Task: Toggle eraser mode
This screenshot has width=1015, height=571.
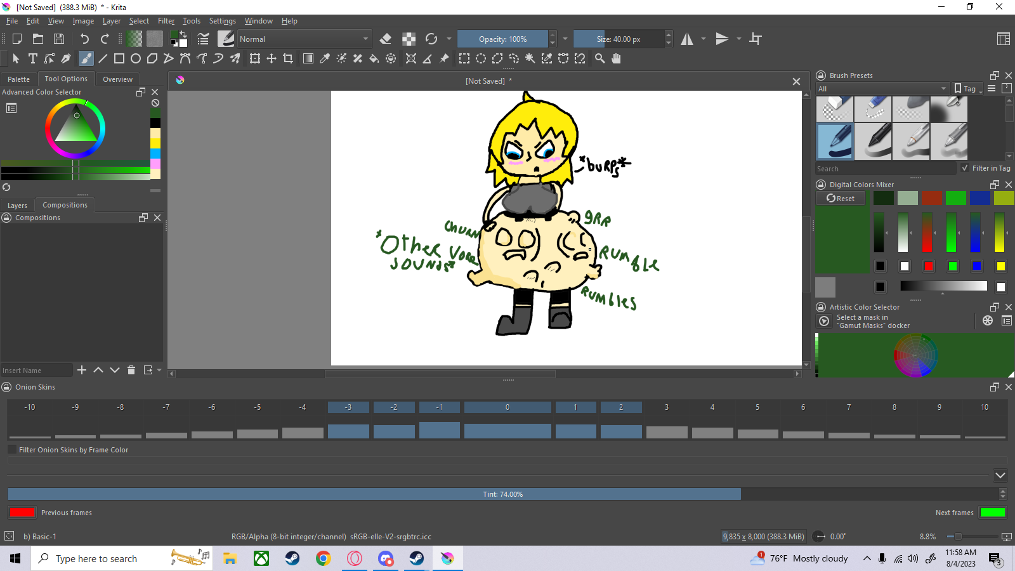Action: 386,39
